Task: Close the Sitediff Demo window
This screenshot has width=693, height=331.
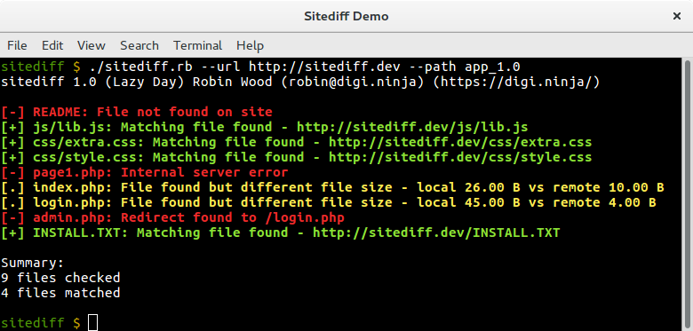Action: pyautogui.click(x=676, y=16)
